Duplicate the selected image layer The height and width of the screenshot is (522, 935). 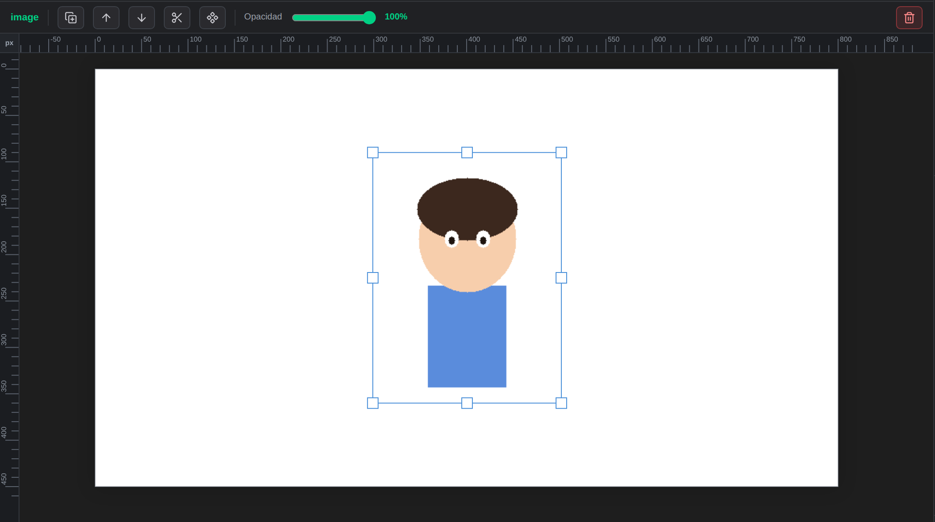[x=71, y=18]
